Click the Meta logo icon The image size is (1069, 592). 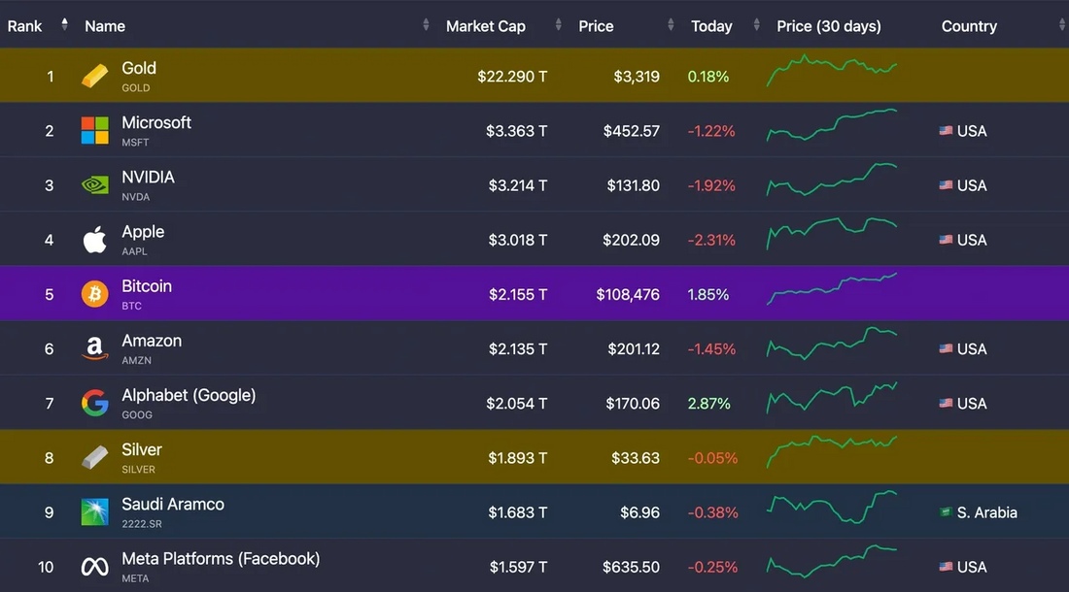click(95, 566)
